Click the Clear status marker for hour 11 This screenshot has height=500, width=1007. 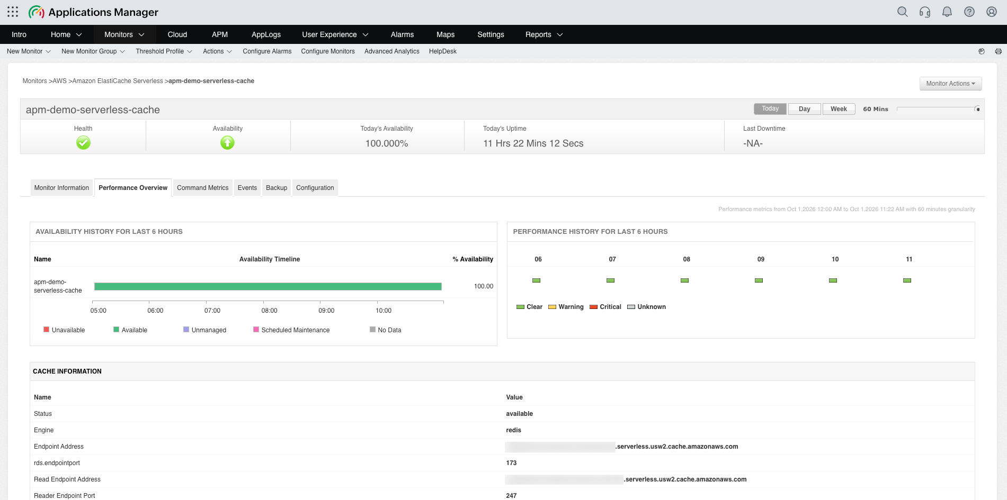(x=907, y=280)
